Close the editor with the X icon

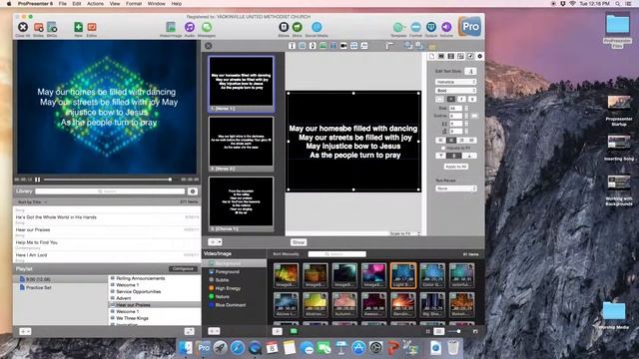coord(209,46)
